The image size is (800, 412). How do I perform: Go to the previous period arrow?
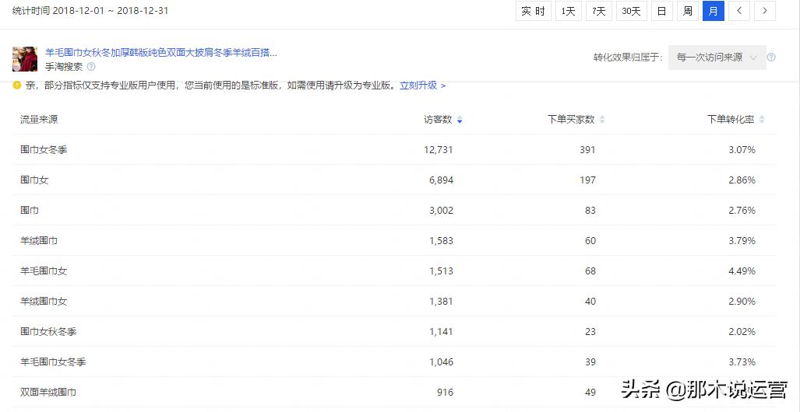click(x=738, y=11)
